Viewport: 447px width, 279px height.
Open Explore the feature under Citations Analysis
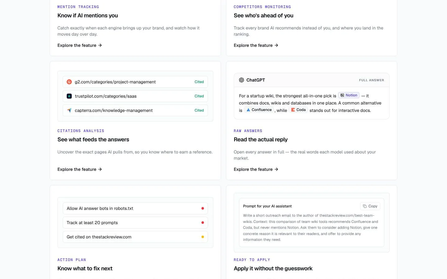pyautogui.click(x=80, y=169)
